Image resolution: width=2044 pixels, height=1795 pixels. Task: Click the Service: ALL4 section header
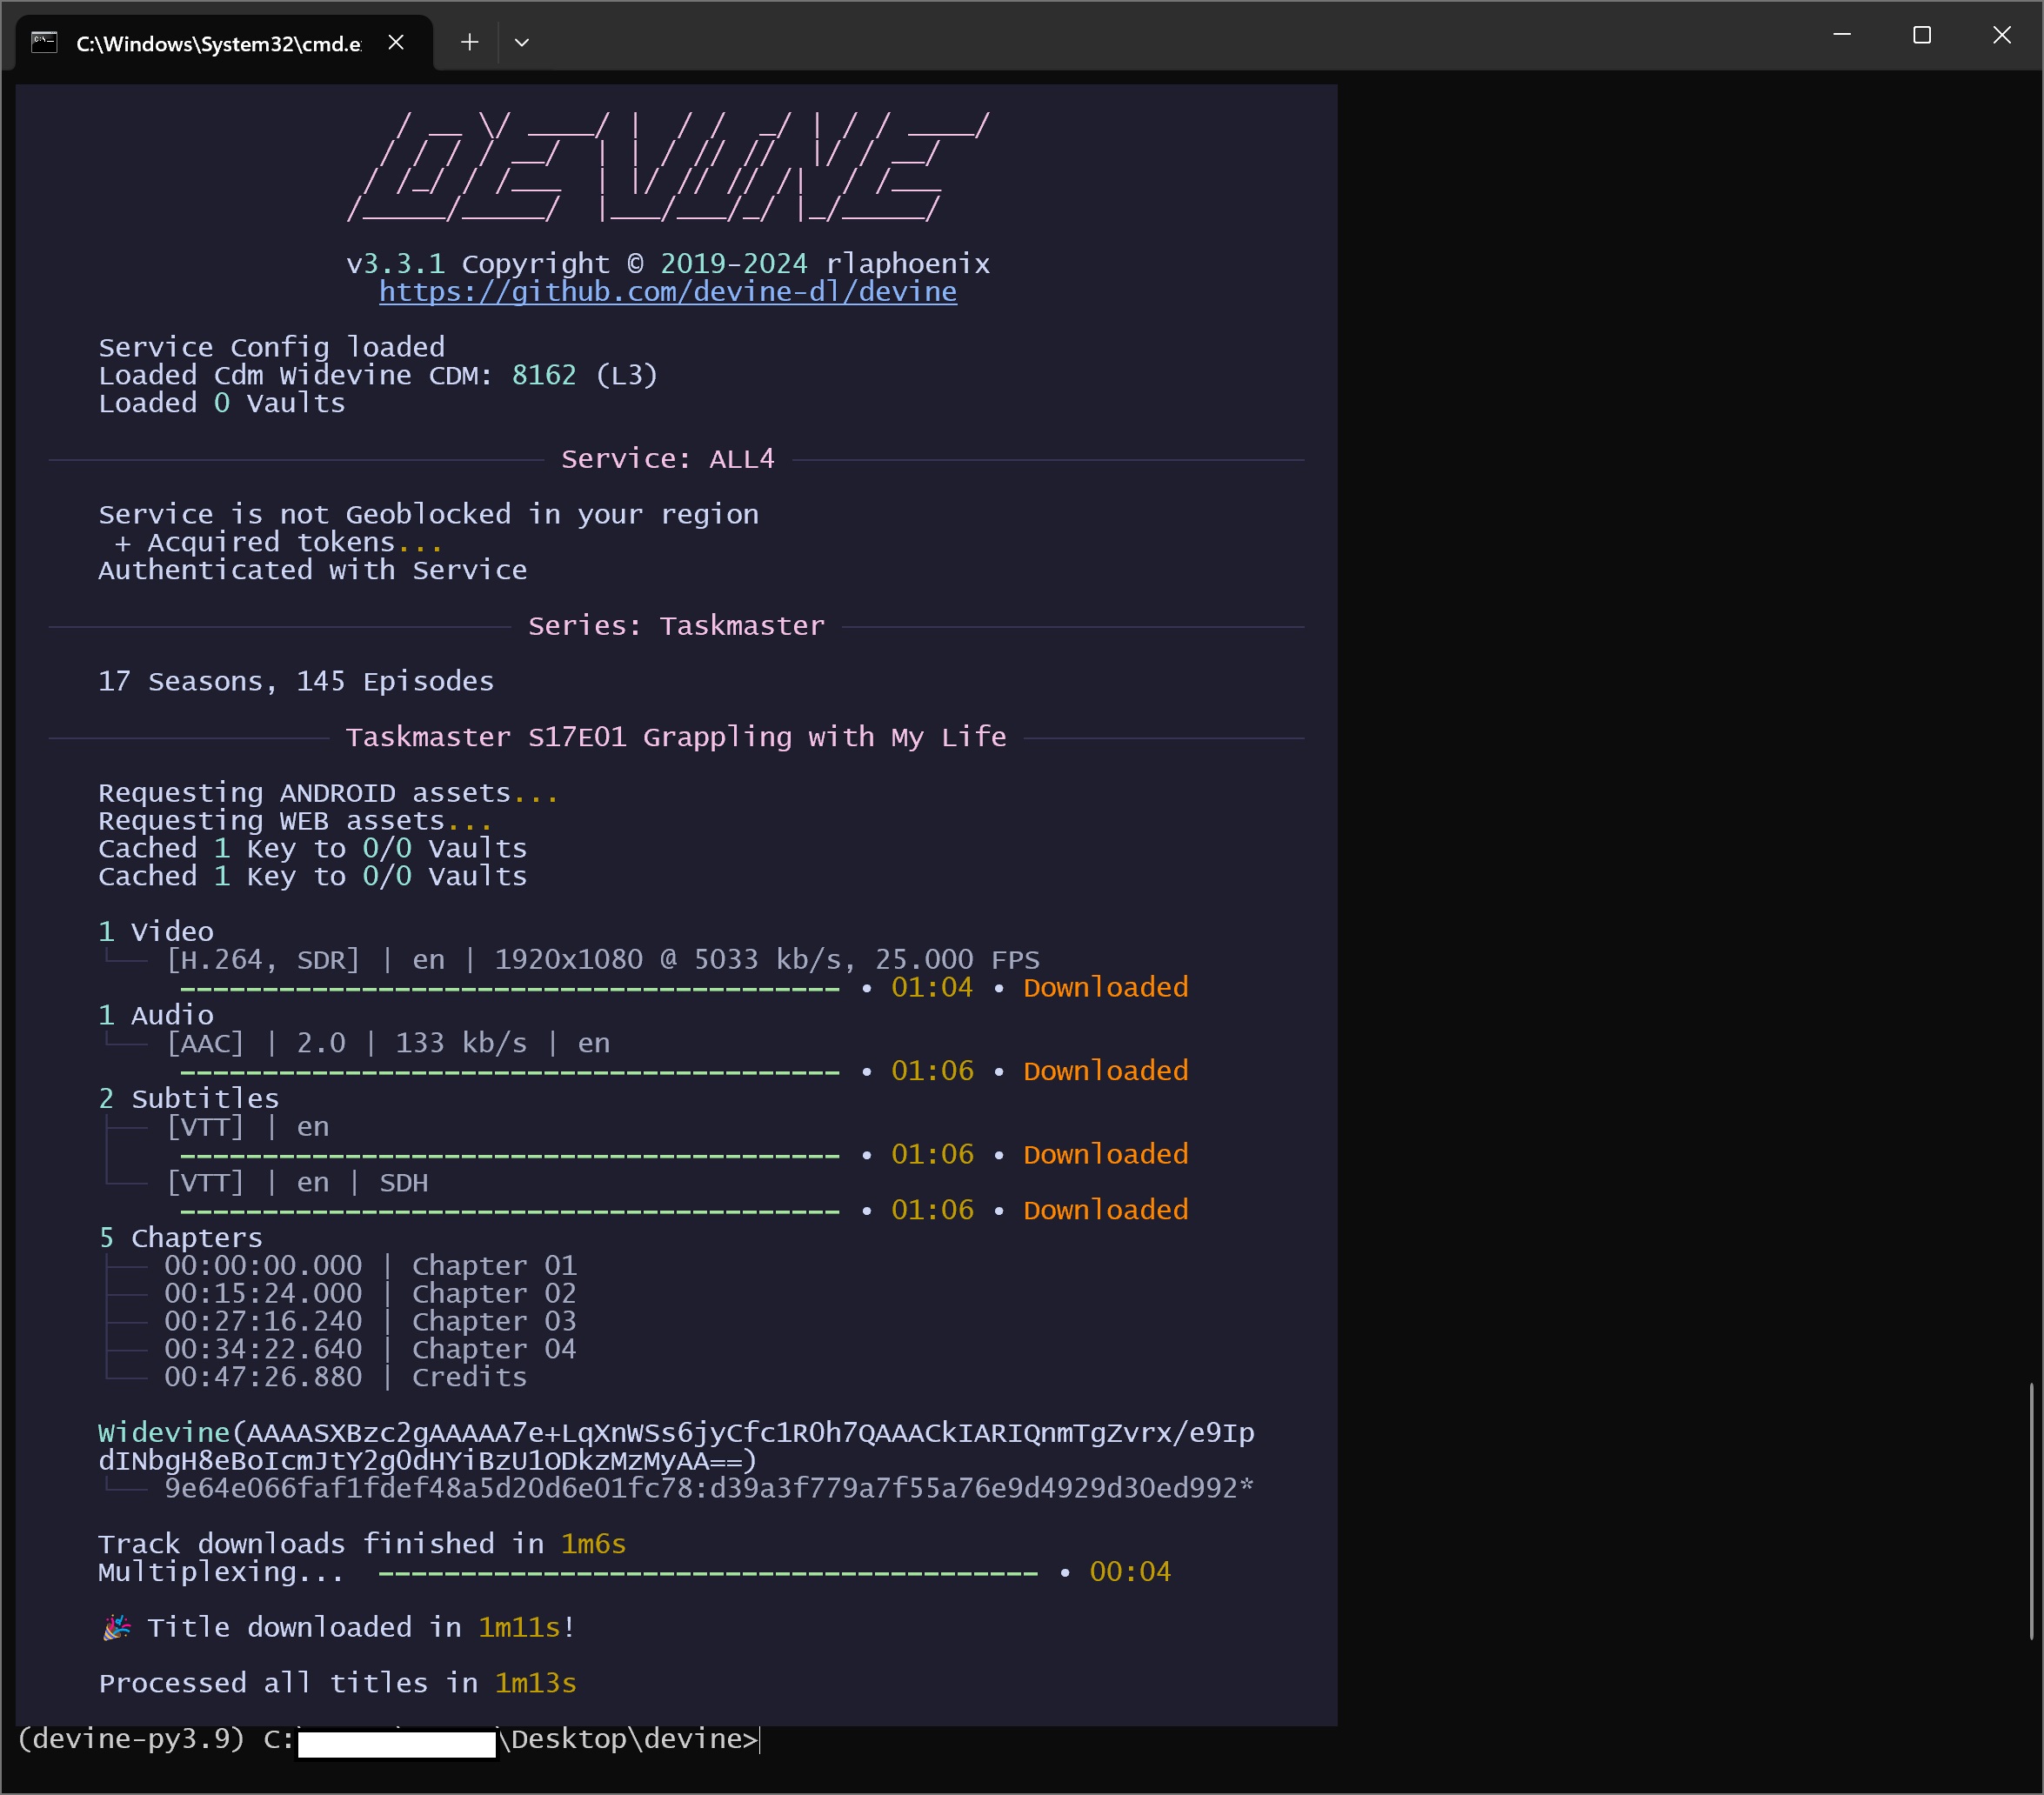coord(667,459)
